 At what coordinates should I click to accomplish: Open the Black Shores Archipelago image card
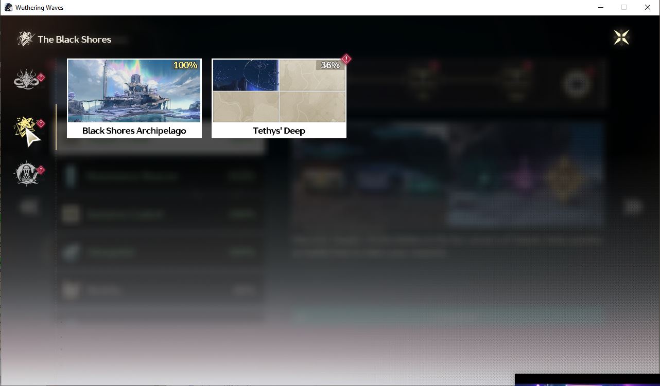[134, 91]
